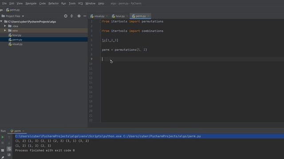Screen dimensions: 284x159
Task: Select perm.py in project tree
Action: point(17,40)
